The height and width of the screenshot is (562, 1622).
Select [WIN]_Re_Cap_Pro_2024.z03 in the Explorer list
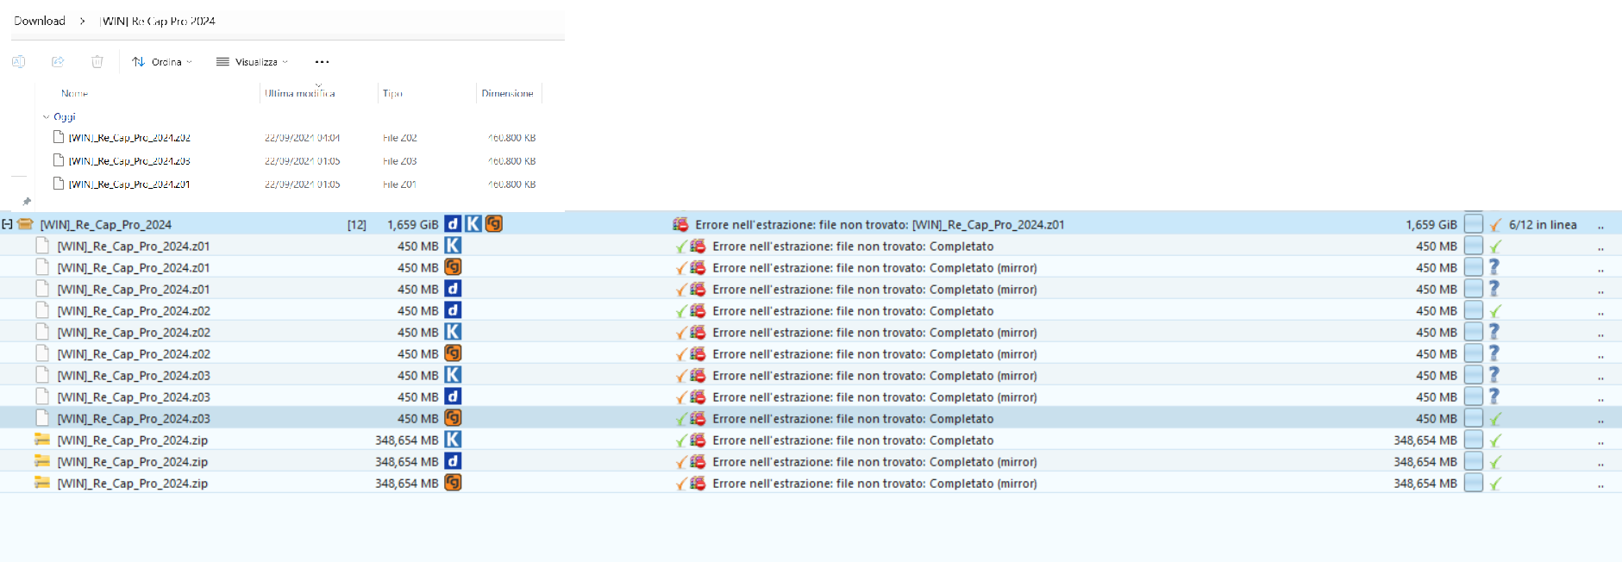point(129,160)
